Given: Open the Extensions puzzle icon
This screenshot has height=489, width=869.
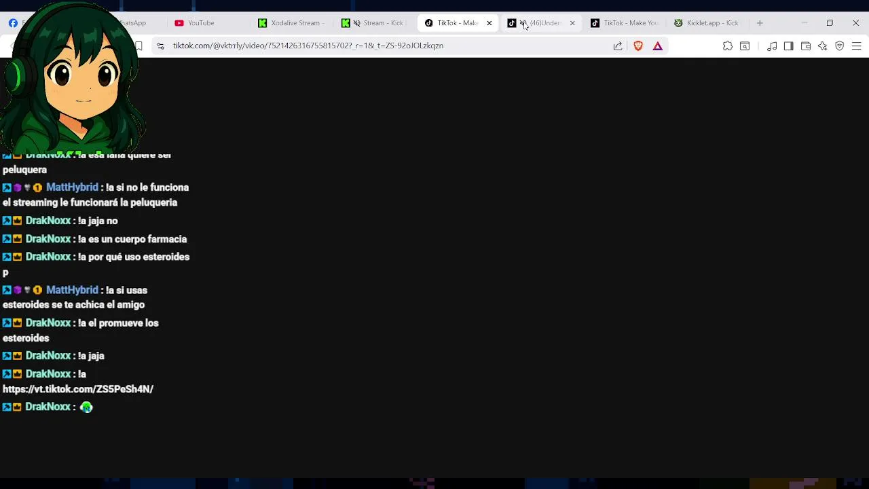Looking at the screenshot, I should 728,46.
